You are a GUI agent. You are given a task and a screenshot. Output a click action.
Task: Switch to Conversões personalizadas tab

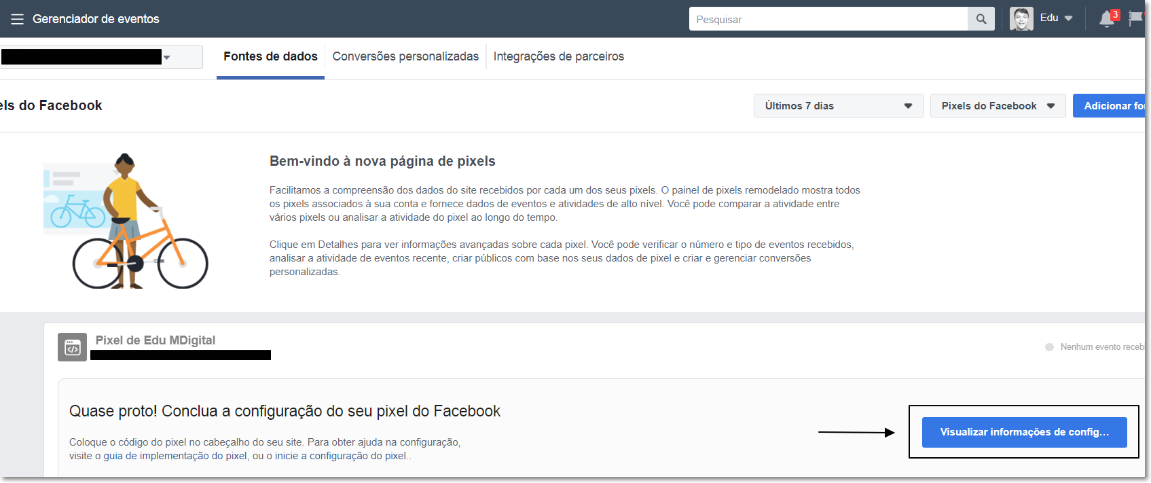[x=405, y=57]
